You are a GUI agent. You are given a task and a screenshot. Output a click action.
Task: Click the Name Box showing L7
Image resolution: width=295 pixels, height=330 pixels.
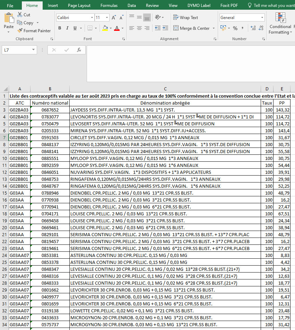[x=17, y=50]
